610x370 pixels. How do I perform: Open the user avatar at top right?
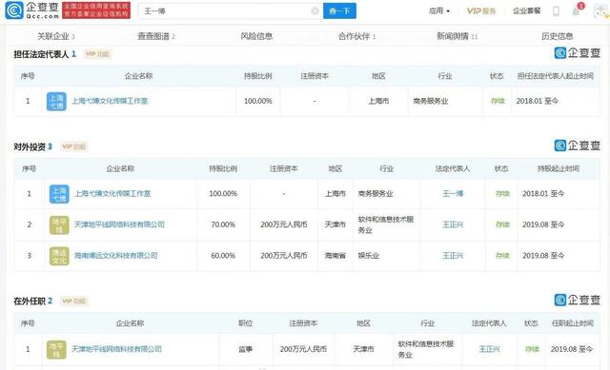coord(601,11)
